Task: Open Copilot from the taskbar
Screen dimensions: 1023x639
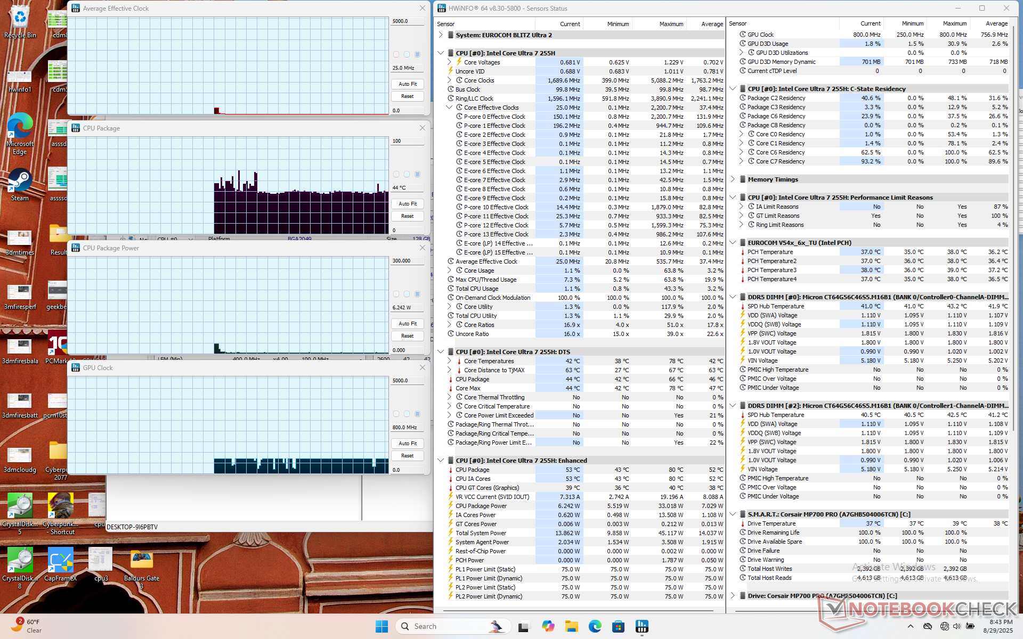Action: [x=548, y=626]
